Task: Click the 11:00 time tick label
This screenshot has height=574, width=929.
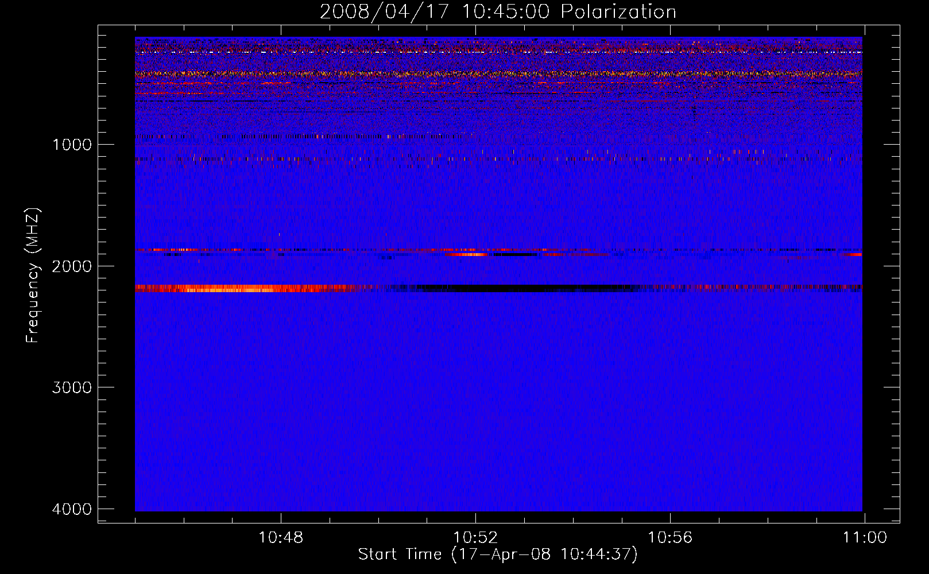Action: coord(865,538)
